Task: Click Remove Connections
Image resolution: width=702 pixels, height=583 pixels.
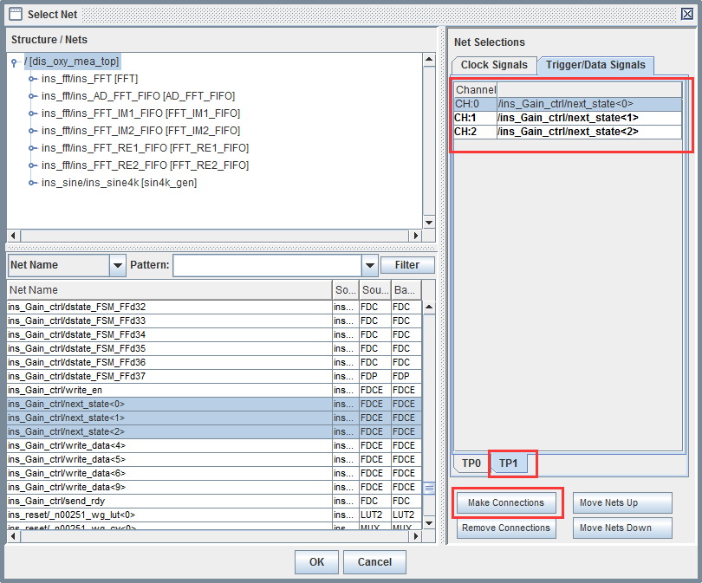Action: (506, 528)
